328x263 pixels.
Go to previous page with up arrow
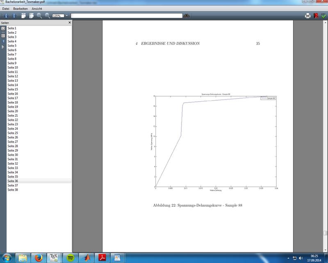click(6, 16)
